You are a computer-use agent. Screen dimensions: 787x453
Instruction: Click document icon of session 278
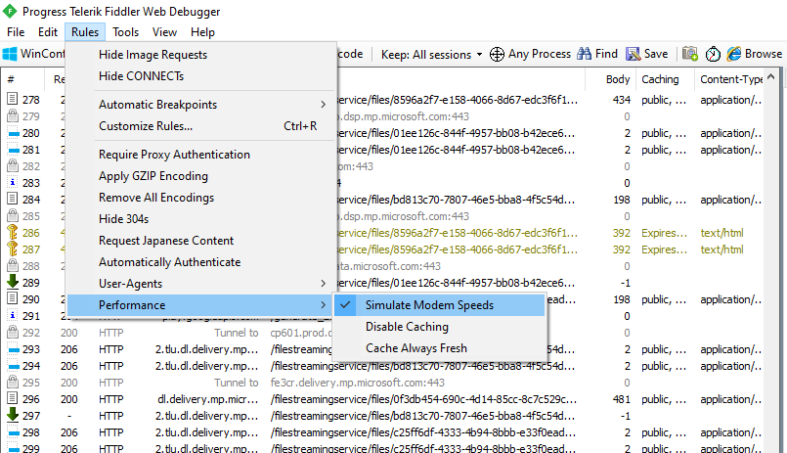[13, 99]
